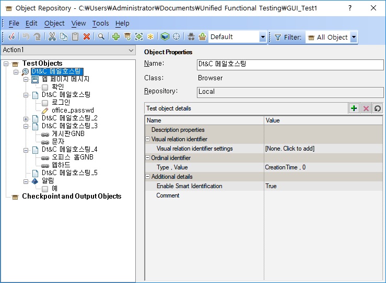This screenshot has width=386, height=283.
Task: Click the Enable Editing toolbar icon
Action: click(11, 37)
